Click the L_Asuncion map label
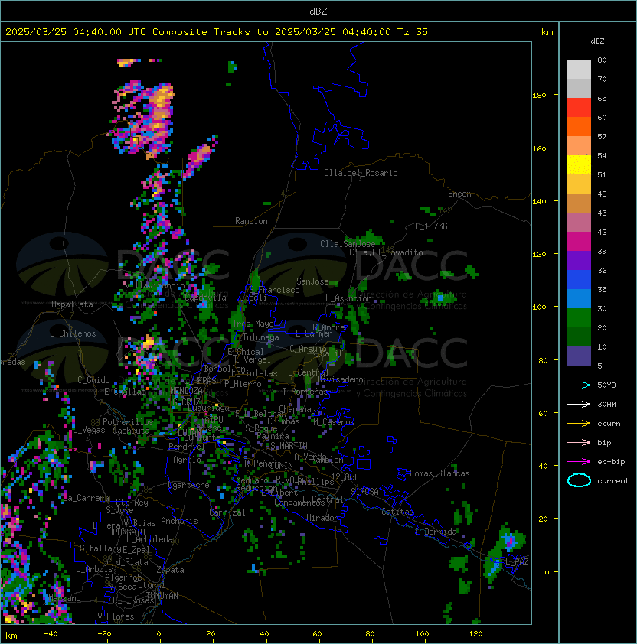Viewport: 637px width, 644px height. pyautogui.click(x=348, y=298)
